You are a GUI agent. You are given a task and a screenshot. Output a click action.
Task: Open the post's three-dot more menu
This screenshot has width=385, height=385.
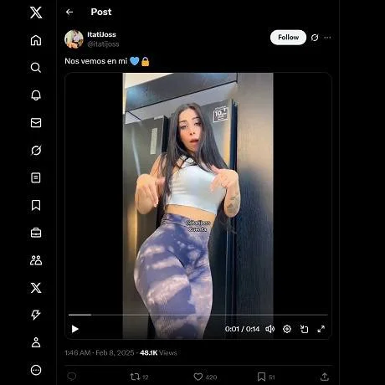tap(327, 38)
